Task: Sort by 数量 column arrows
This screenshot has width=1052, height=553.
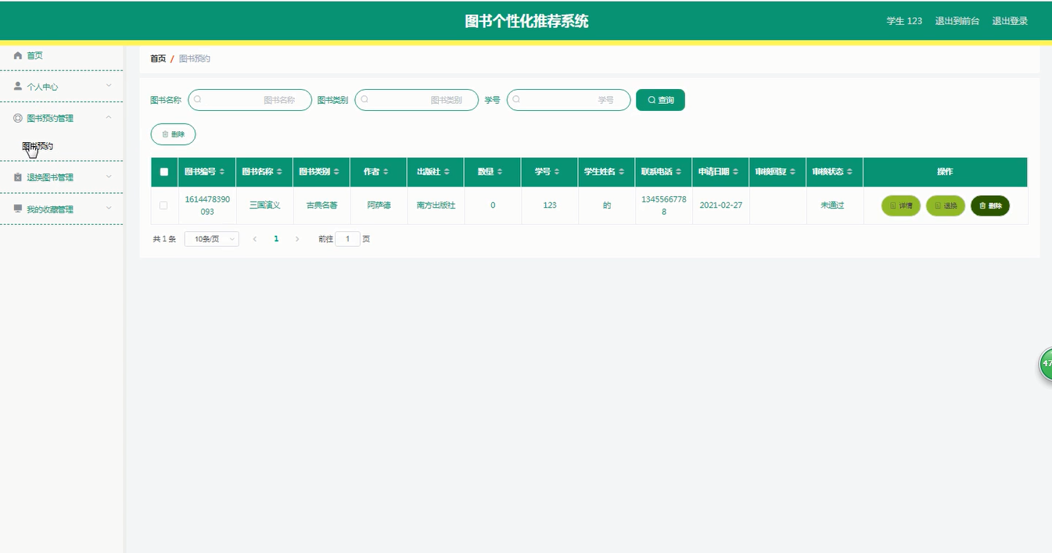Action: 500,172
